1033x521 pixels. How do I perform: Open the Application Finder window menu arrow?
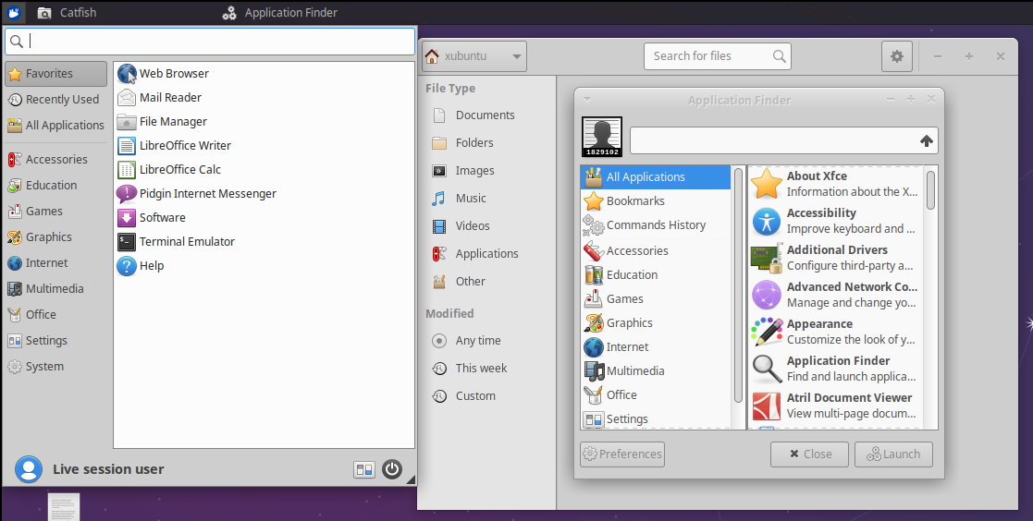587,100
